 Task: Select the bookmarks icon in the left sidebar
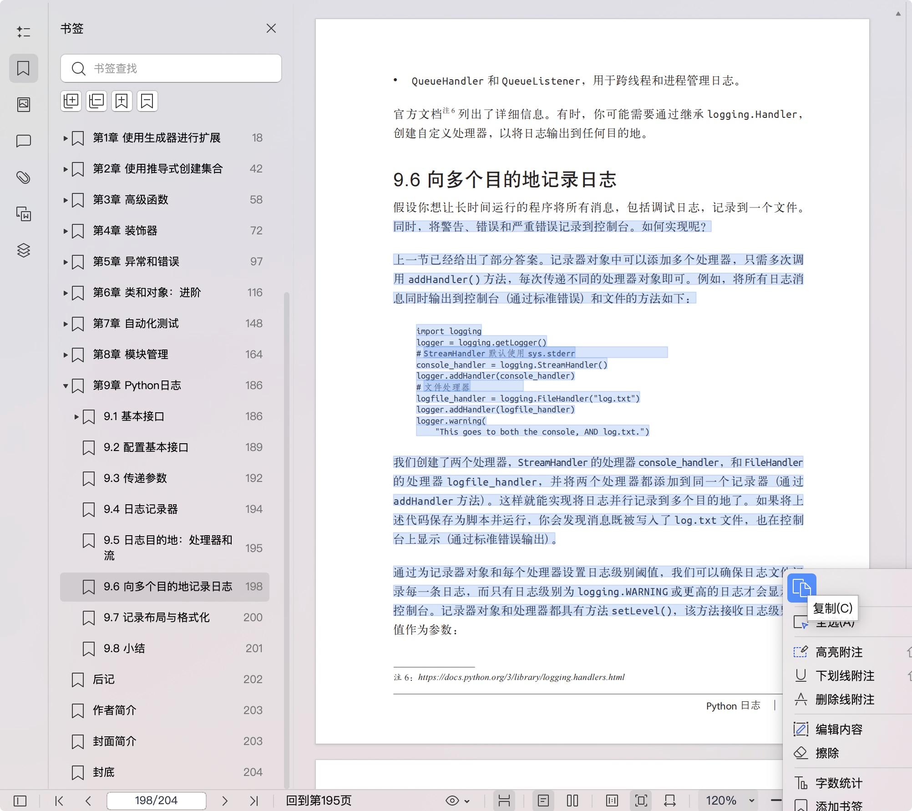coord(24,68)
